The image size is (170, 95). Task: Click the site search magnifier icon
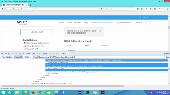(150, 22)
